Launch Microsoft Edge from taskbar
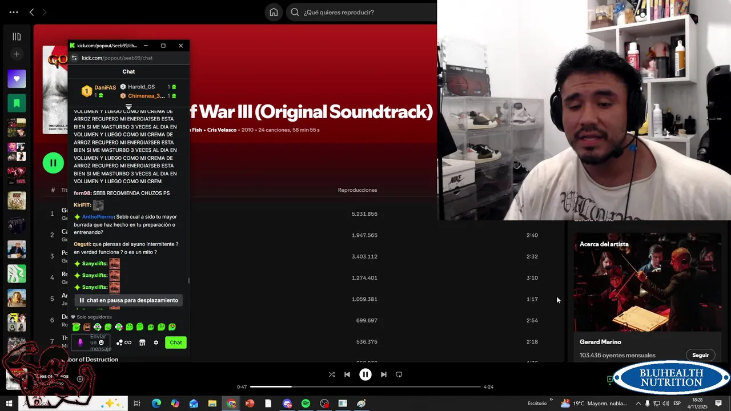Image resolution: width=731 pixels, height=411 pixels. coord(156,404)
